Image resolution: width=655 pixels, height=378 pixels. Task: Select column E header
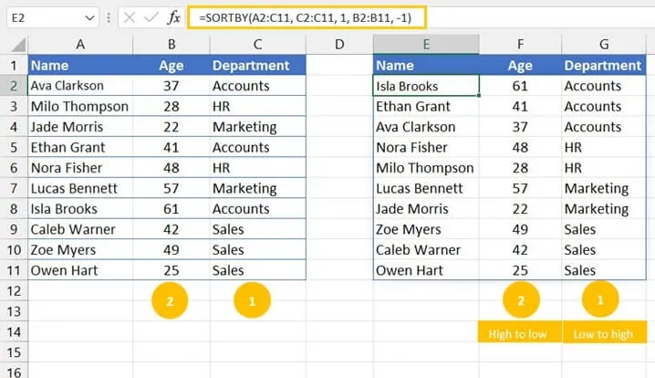[x=426, y=45]
